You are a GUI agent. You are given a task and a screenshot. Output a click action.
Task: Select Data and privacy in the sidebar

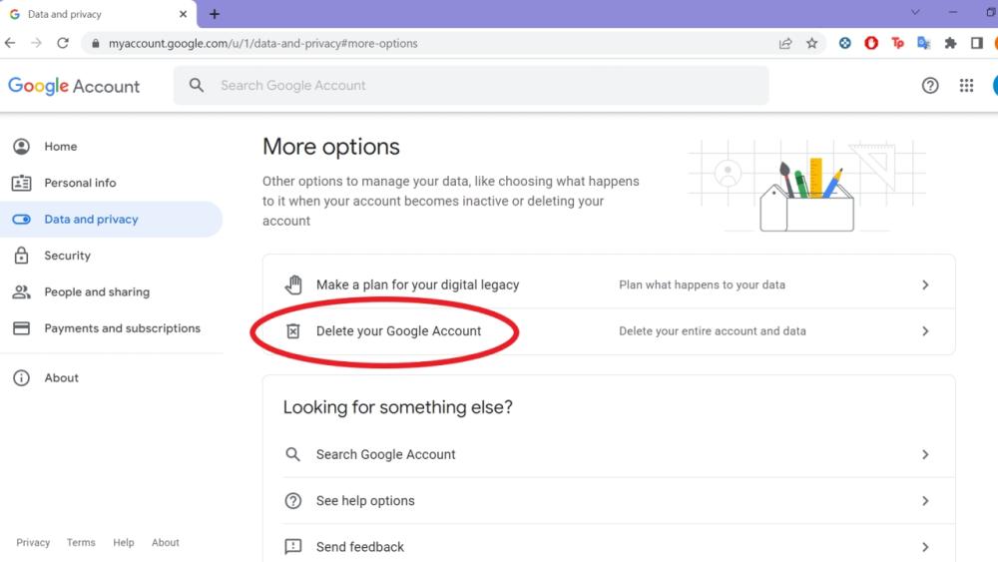pos(112,219)
